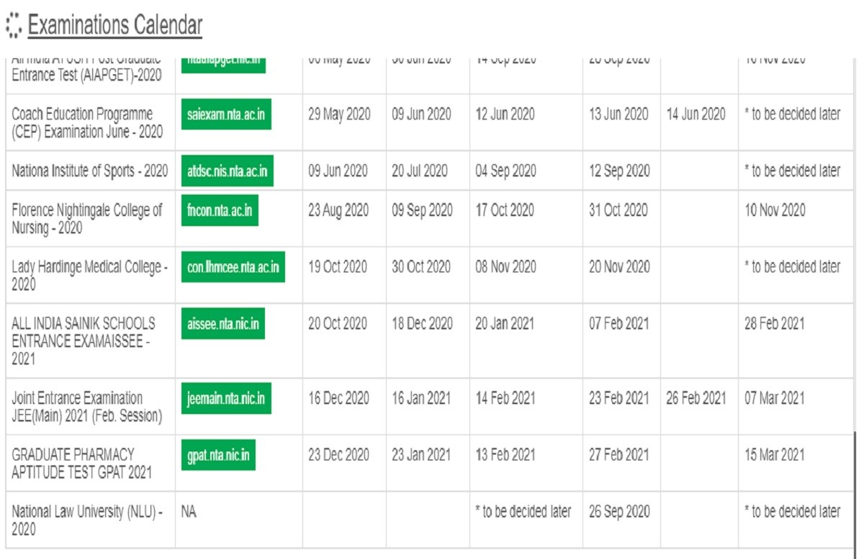The image size is (864, 559).
Task: Open the Examinations Calendar heading link
Action: click(x=115, y=26)
